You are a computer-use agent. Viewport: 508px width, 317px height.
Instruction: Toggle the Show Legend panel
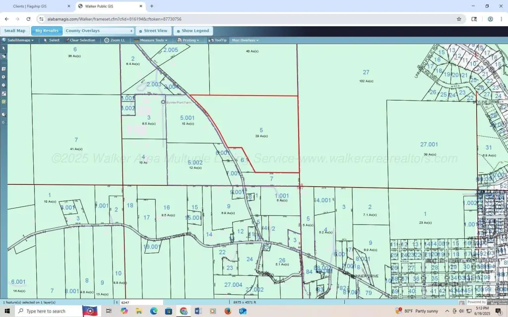point(193,31)
